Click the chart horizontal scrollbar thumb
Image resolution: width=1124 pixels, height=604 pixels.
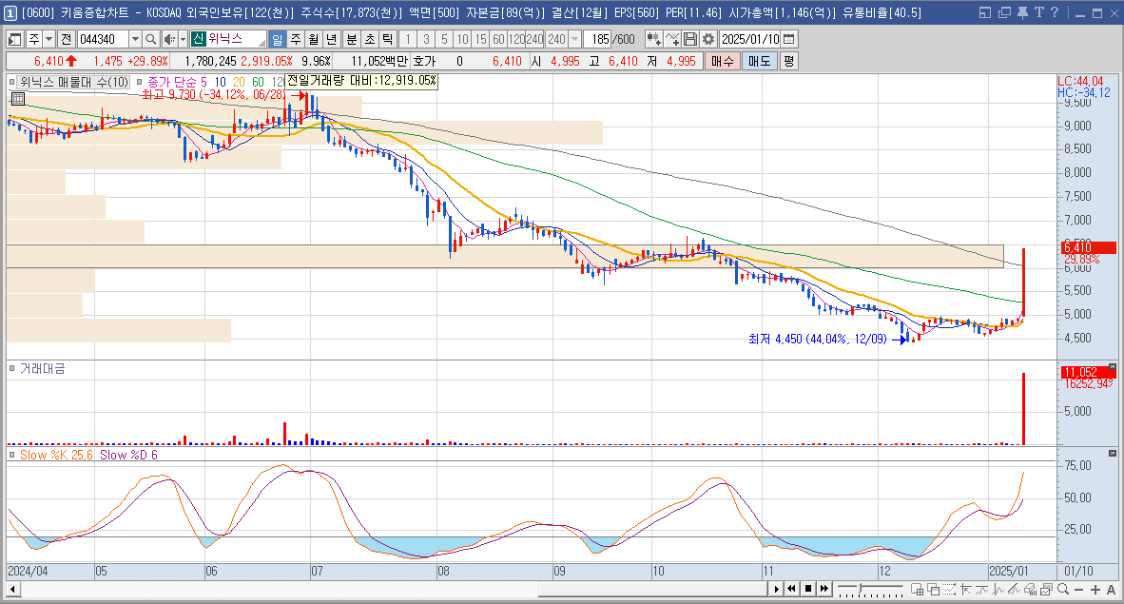coord(653,590)
